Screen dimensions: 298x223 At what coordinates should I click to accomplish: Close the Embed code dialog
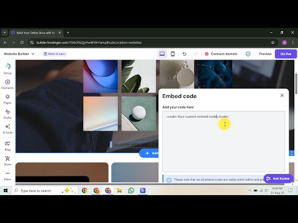[282, 95]
